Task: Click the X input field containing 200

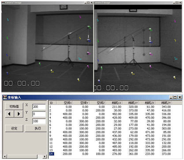Action: pos(39,107)
